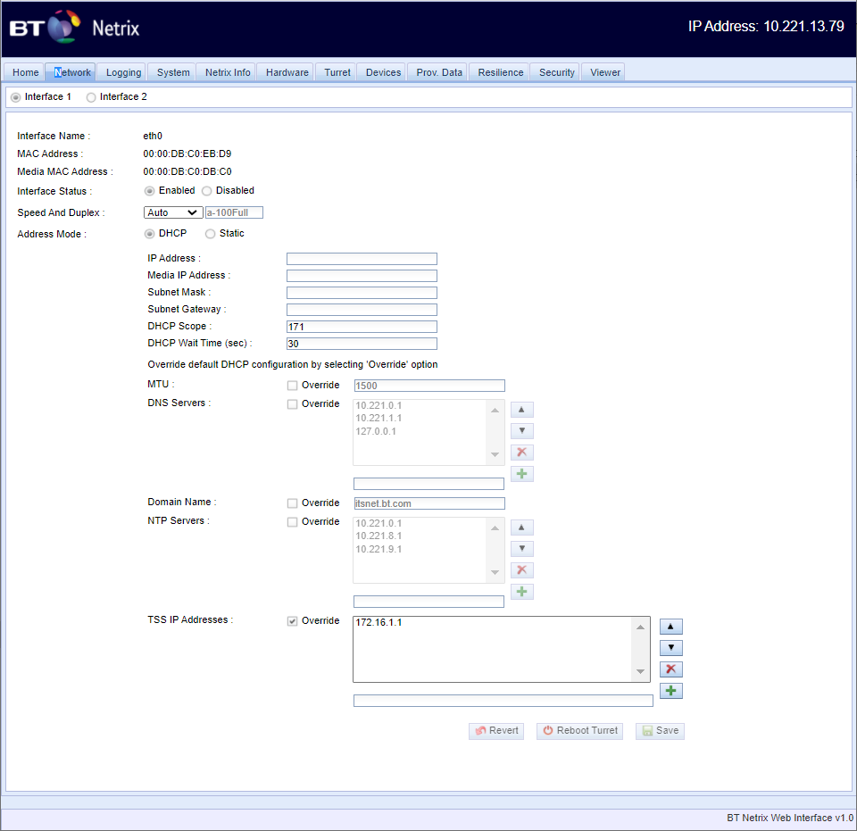Screen dimensions: 857x831
Task: Open the System tab
Action: tap(172, 72)
